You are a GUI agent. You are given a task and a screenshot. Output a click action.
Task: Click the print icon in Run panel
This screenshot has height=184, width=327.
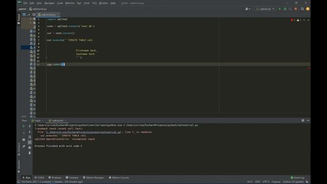(30, 148)
